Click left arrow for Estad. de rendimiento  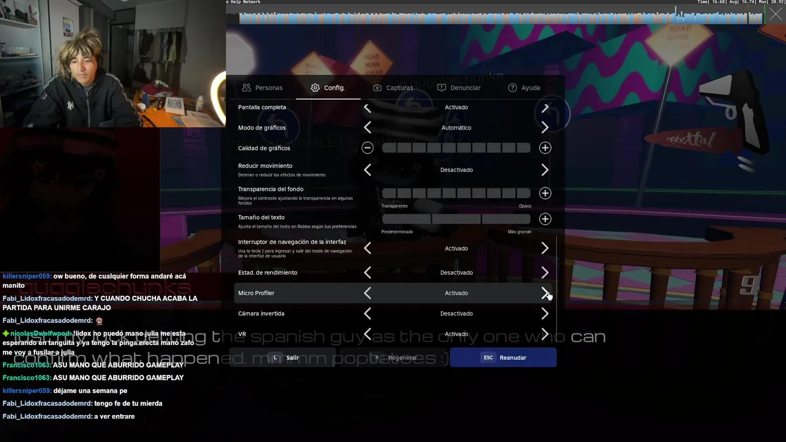pyautogui.click(x=367, y=273)
